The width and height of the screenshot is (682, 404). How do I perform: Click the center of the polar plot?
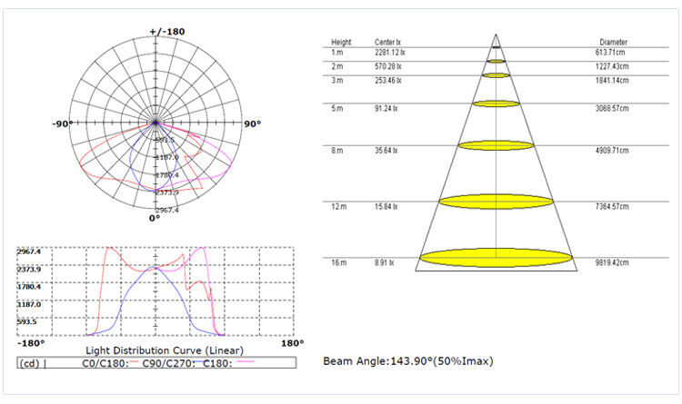click(x=155, y=122)
